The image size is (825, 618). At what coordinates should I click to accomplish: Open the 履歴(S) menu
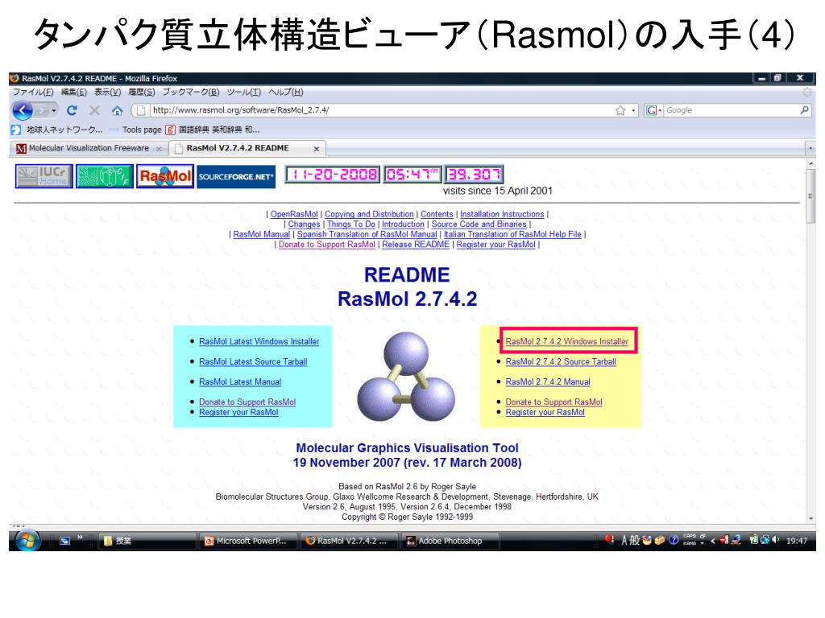pos(142,92)
